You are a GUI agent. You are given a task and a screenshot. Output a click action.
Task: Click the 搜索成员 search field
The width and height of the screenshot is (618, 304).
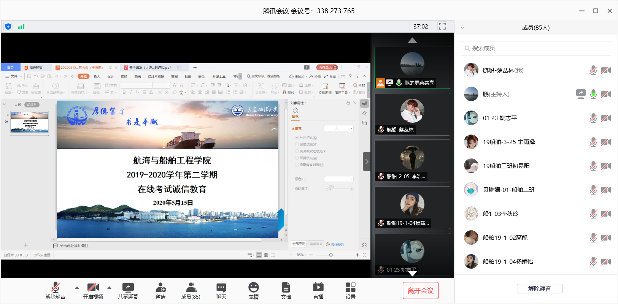point(536,48)
